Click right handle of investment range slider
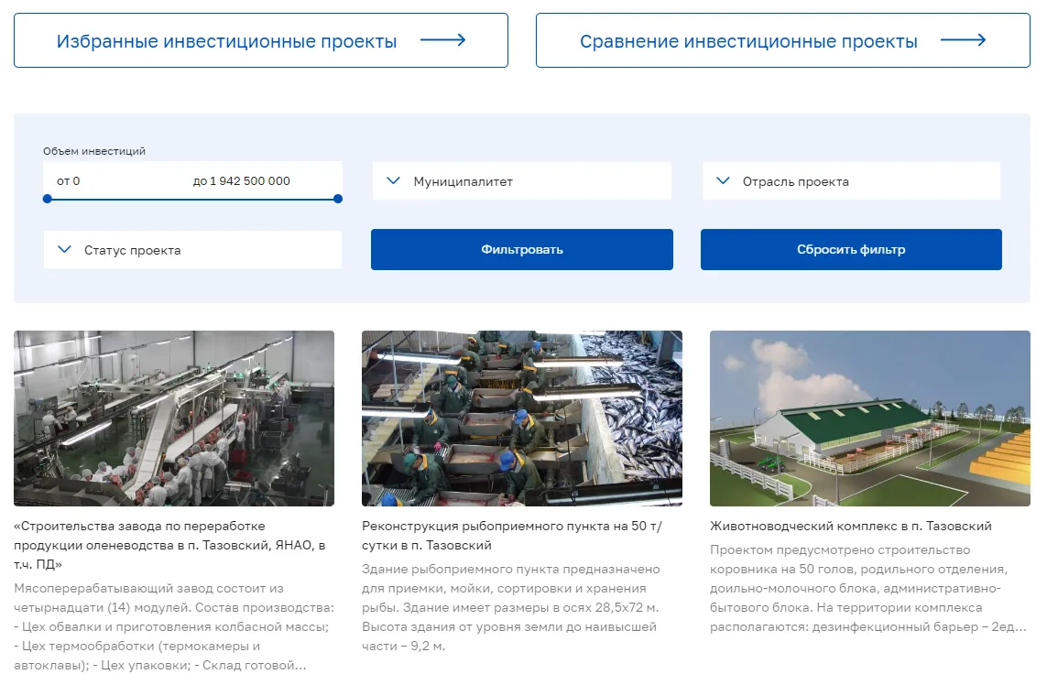Image resolution: width=1047 pixels, height=685 pixels. pos(338,199)
